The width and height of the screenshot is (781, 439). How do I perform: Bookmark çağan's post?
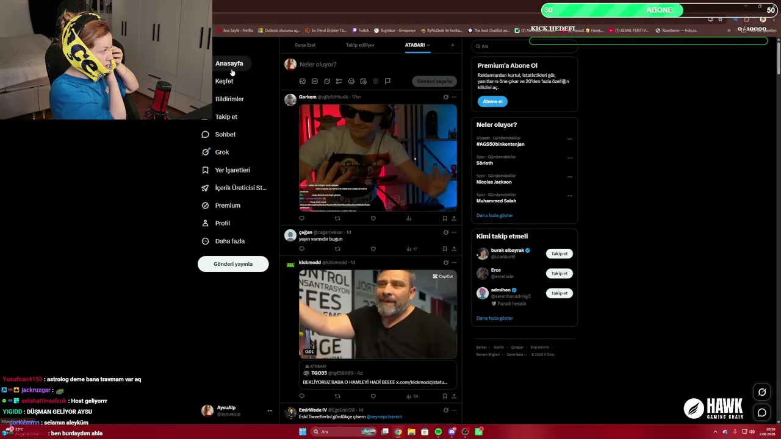pos(444,249)
